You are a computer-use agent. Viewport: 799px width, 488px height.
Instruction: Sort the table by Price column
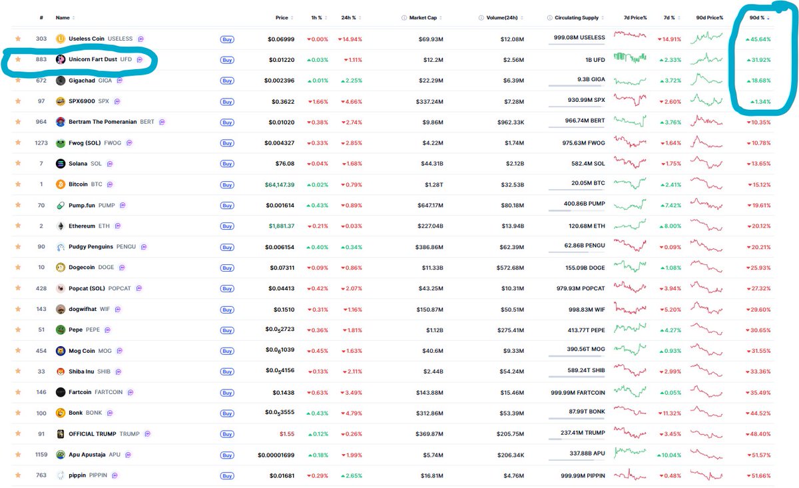(x=284, y=18)
